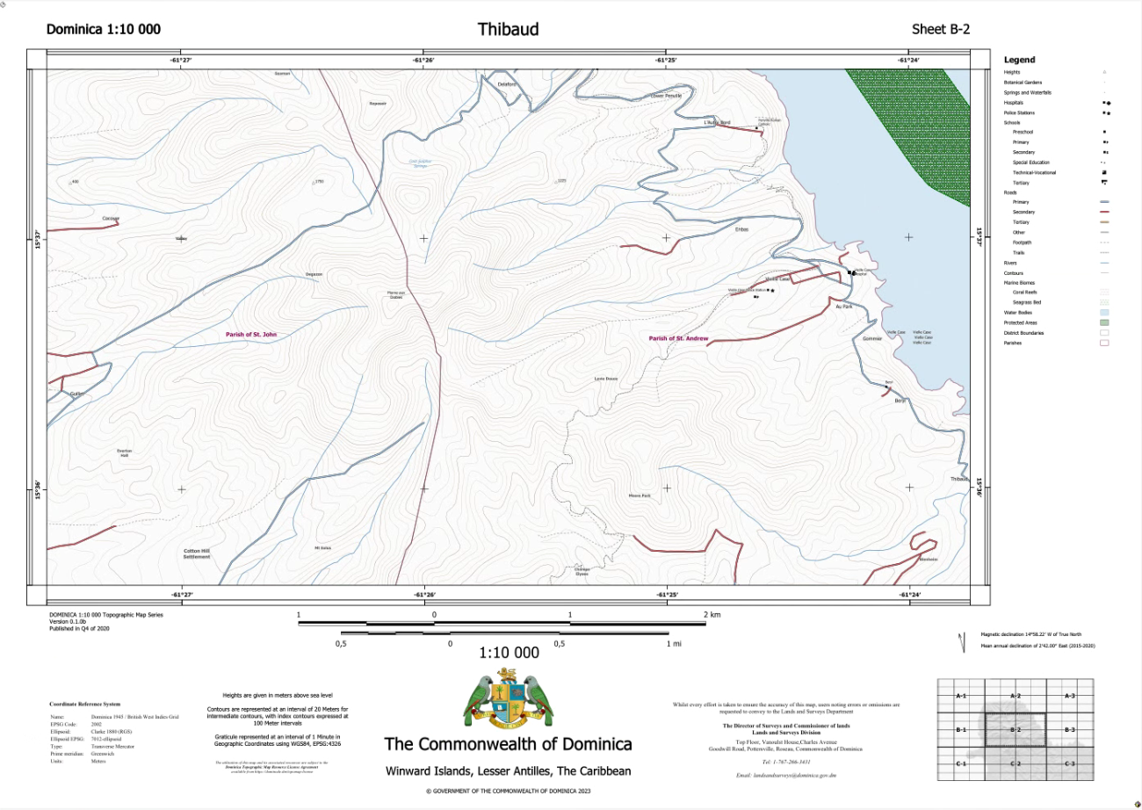Select sheet A-1 in the index grid

pyautogui.click(x=961, y=696)
